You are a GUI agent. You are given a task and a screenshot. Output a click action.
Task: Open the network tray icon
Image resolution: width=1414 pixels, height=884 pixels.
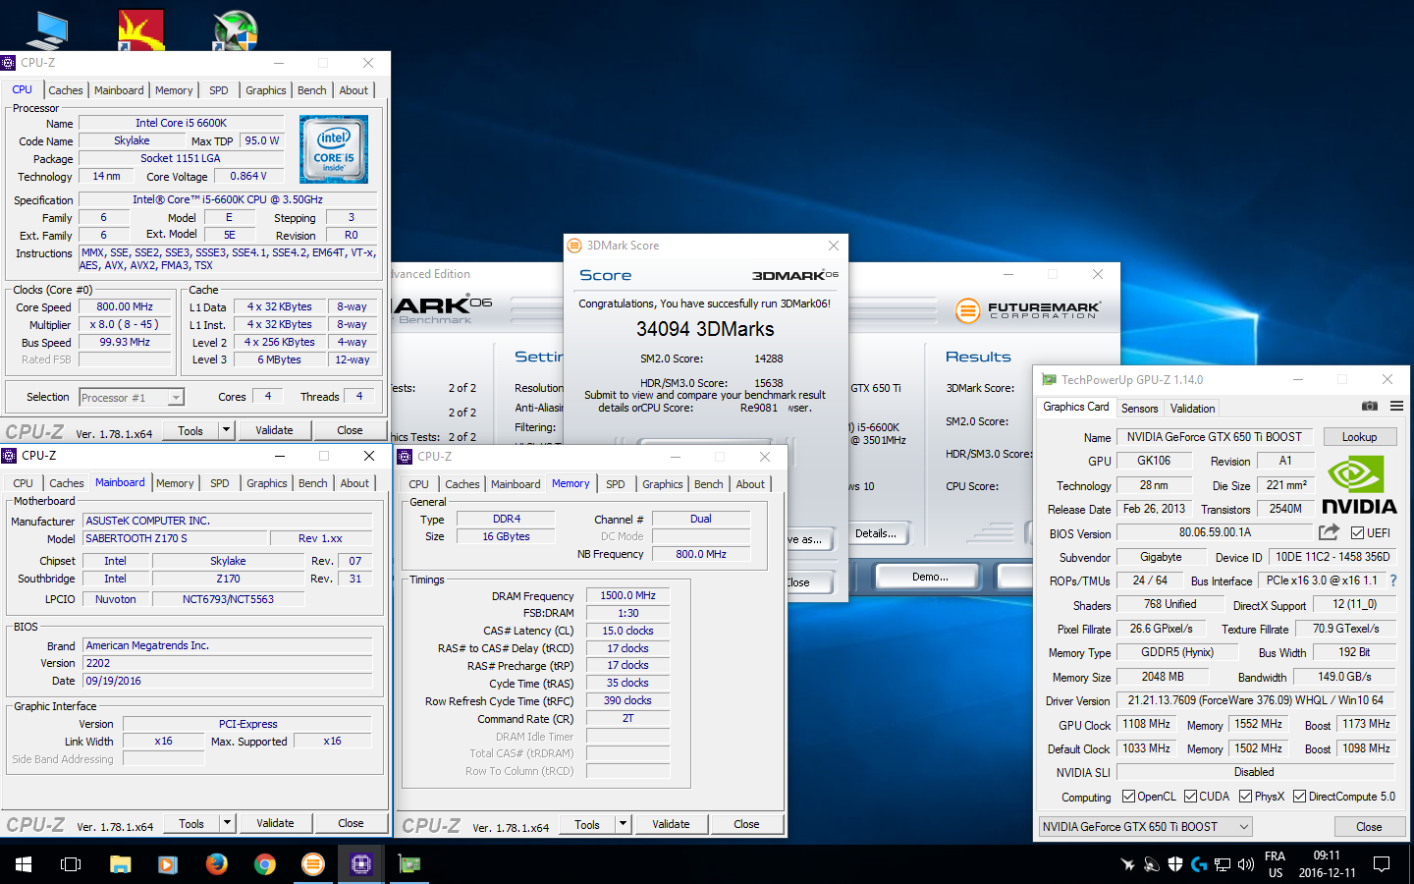[x=1223, y=864]
